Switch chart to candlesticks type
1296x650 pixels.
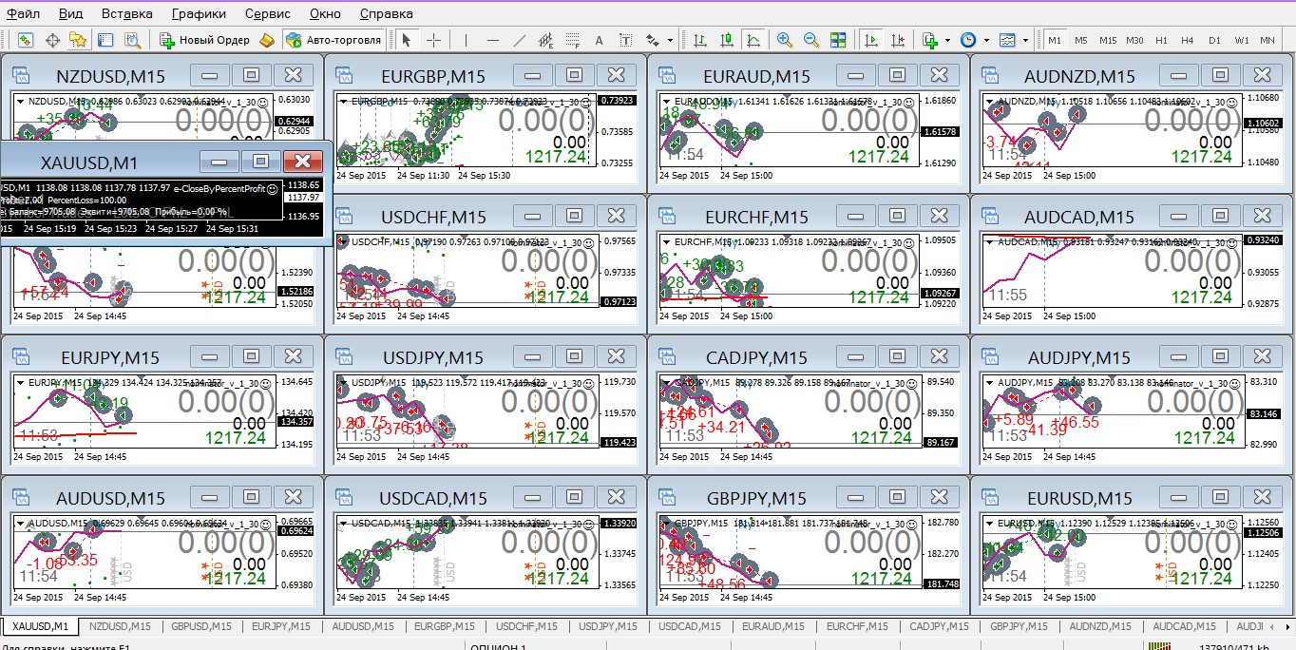click(727, 40)
